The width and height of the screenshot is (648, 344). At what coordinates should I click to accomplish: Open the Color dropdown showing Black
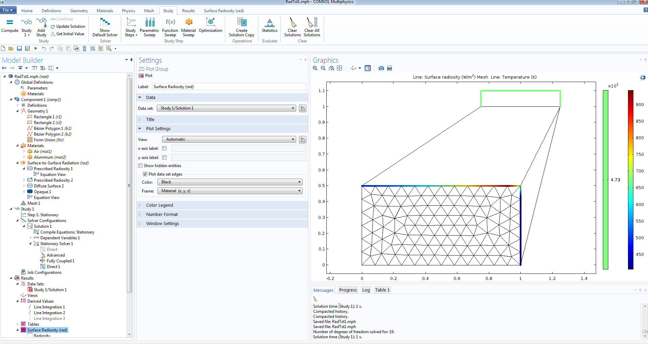(x=230, y=182)
